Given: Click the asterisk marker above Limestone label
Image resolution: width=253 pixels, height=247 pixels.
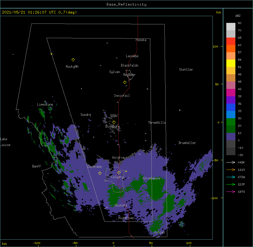Looking at the screenshot, I should (45, 101).
